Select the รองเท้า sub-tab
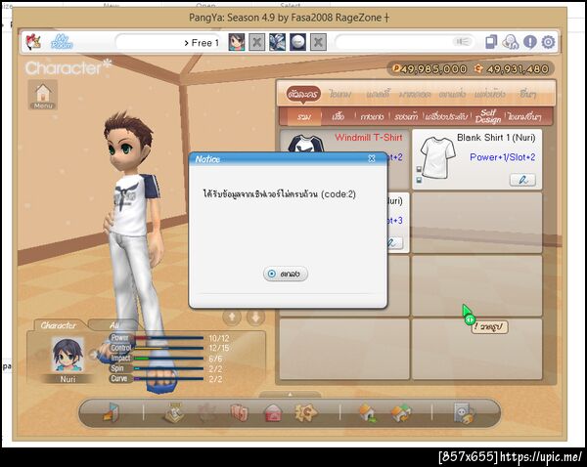This screenshot has width=587, height=467. click(406, 116)
